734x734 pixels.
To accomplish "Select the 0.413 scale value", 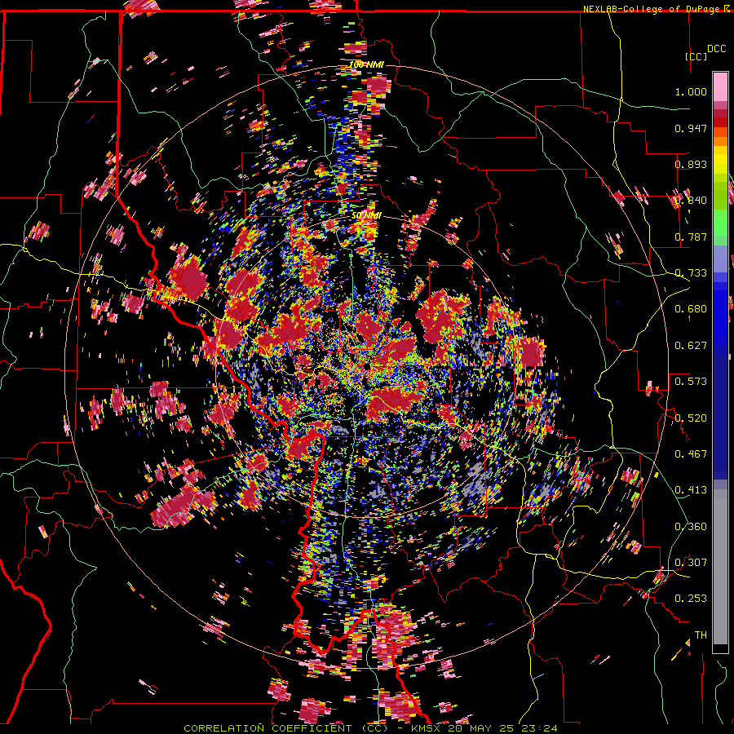I will pos(691,490).
